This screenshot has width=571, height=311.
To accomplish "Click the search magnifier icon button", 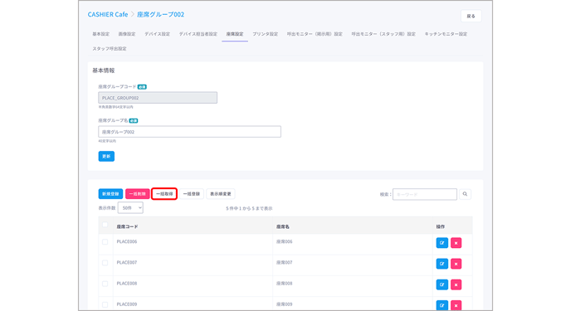I will 465,194.
